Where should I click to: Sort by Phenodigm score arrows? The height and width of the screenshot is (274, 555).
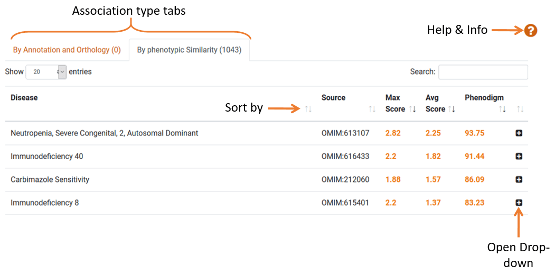tap(502, 109)
